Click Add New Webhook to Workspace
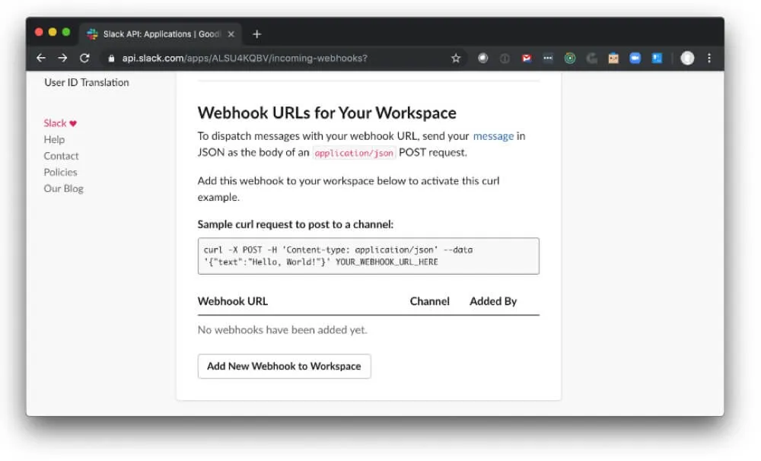The height and width of the screenshot is (461, 761). coord(284,366)
